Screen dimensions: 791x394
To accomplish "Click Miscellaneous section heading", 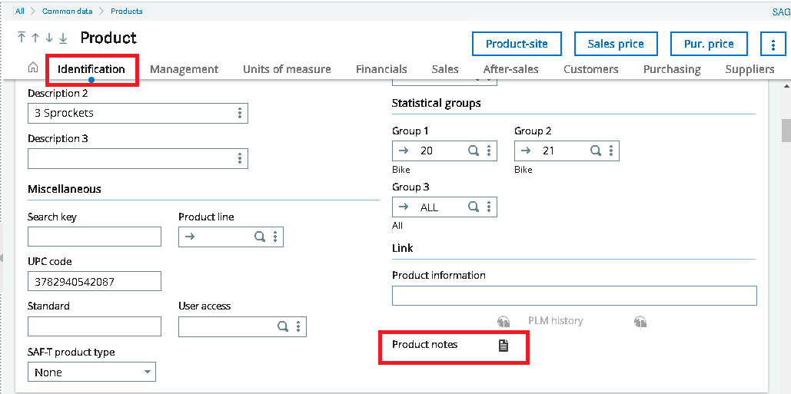I will [x=65, y=189].
